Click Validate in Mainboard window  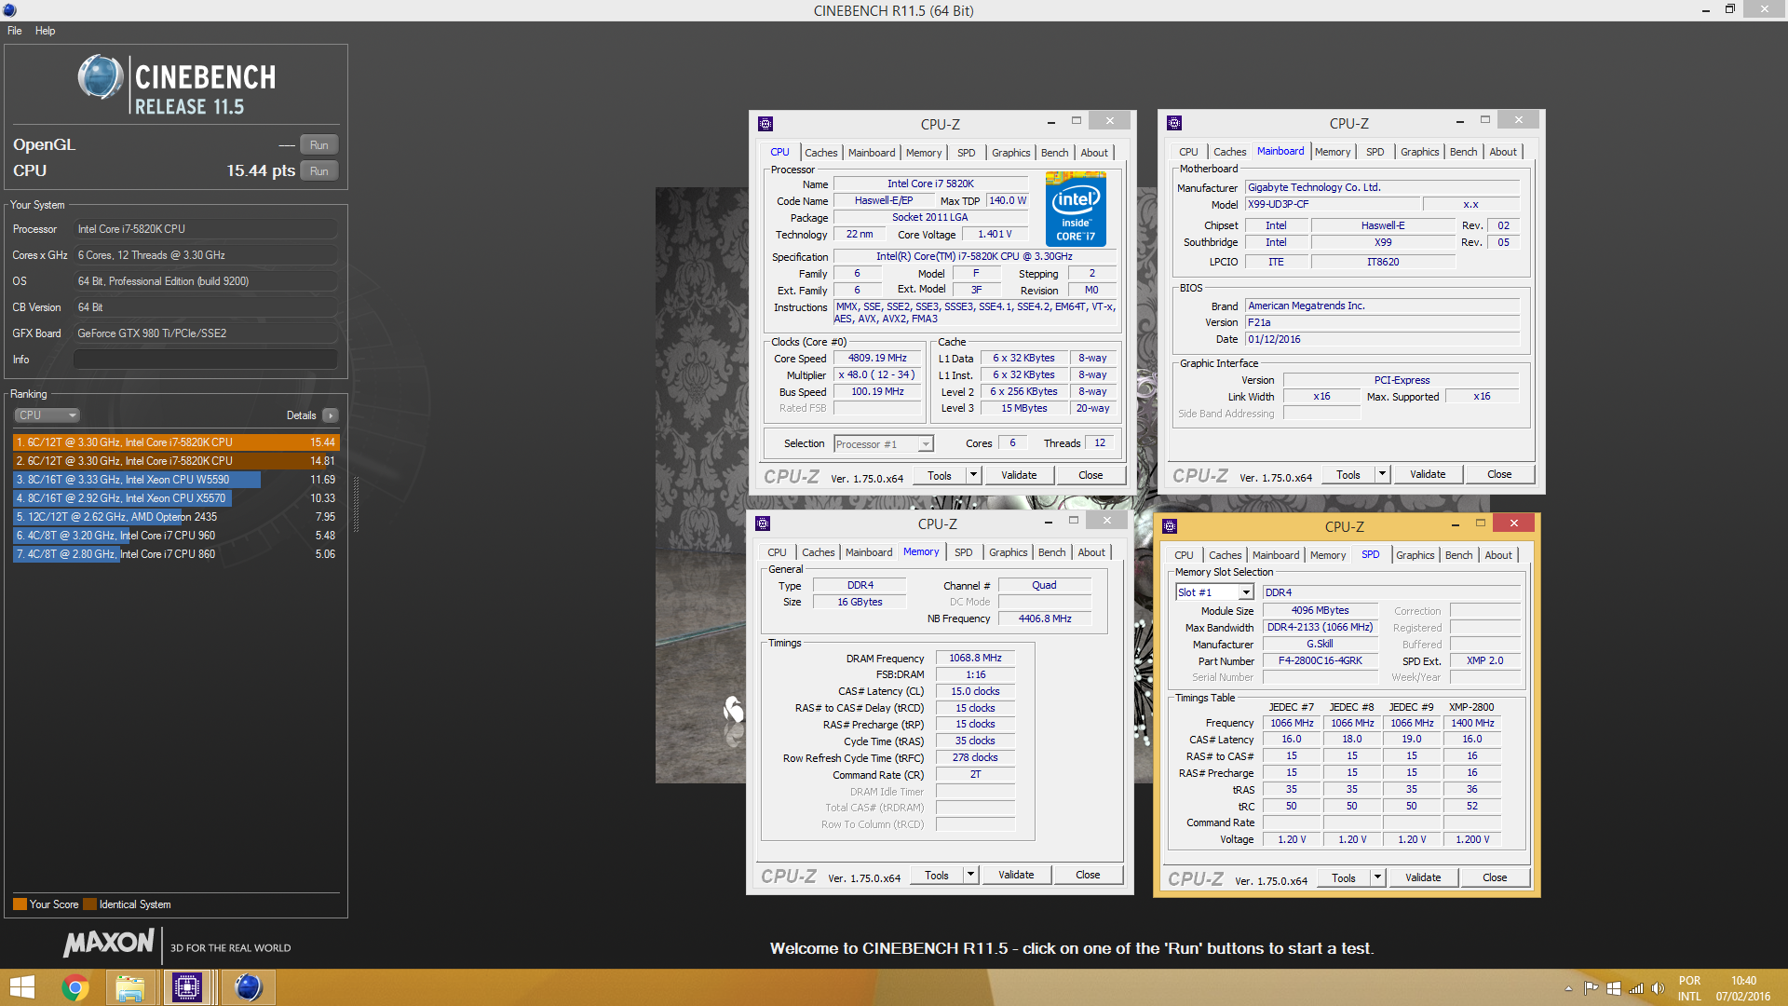point(1428,475)
